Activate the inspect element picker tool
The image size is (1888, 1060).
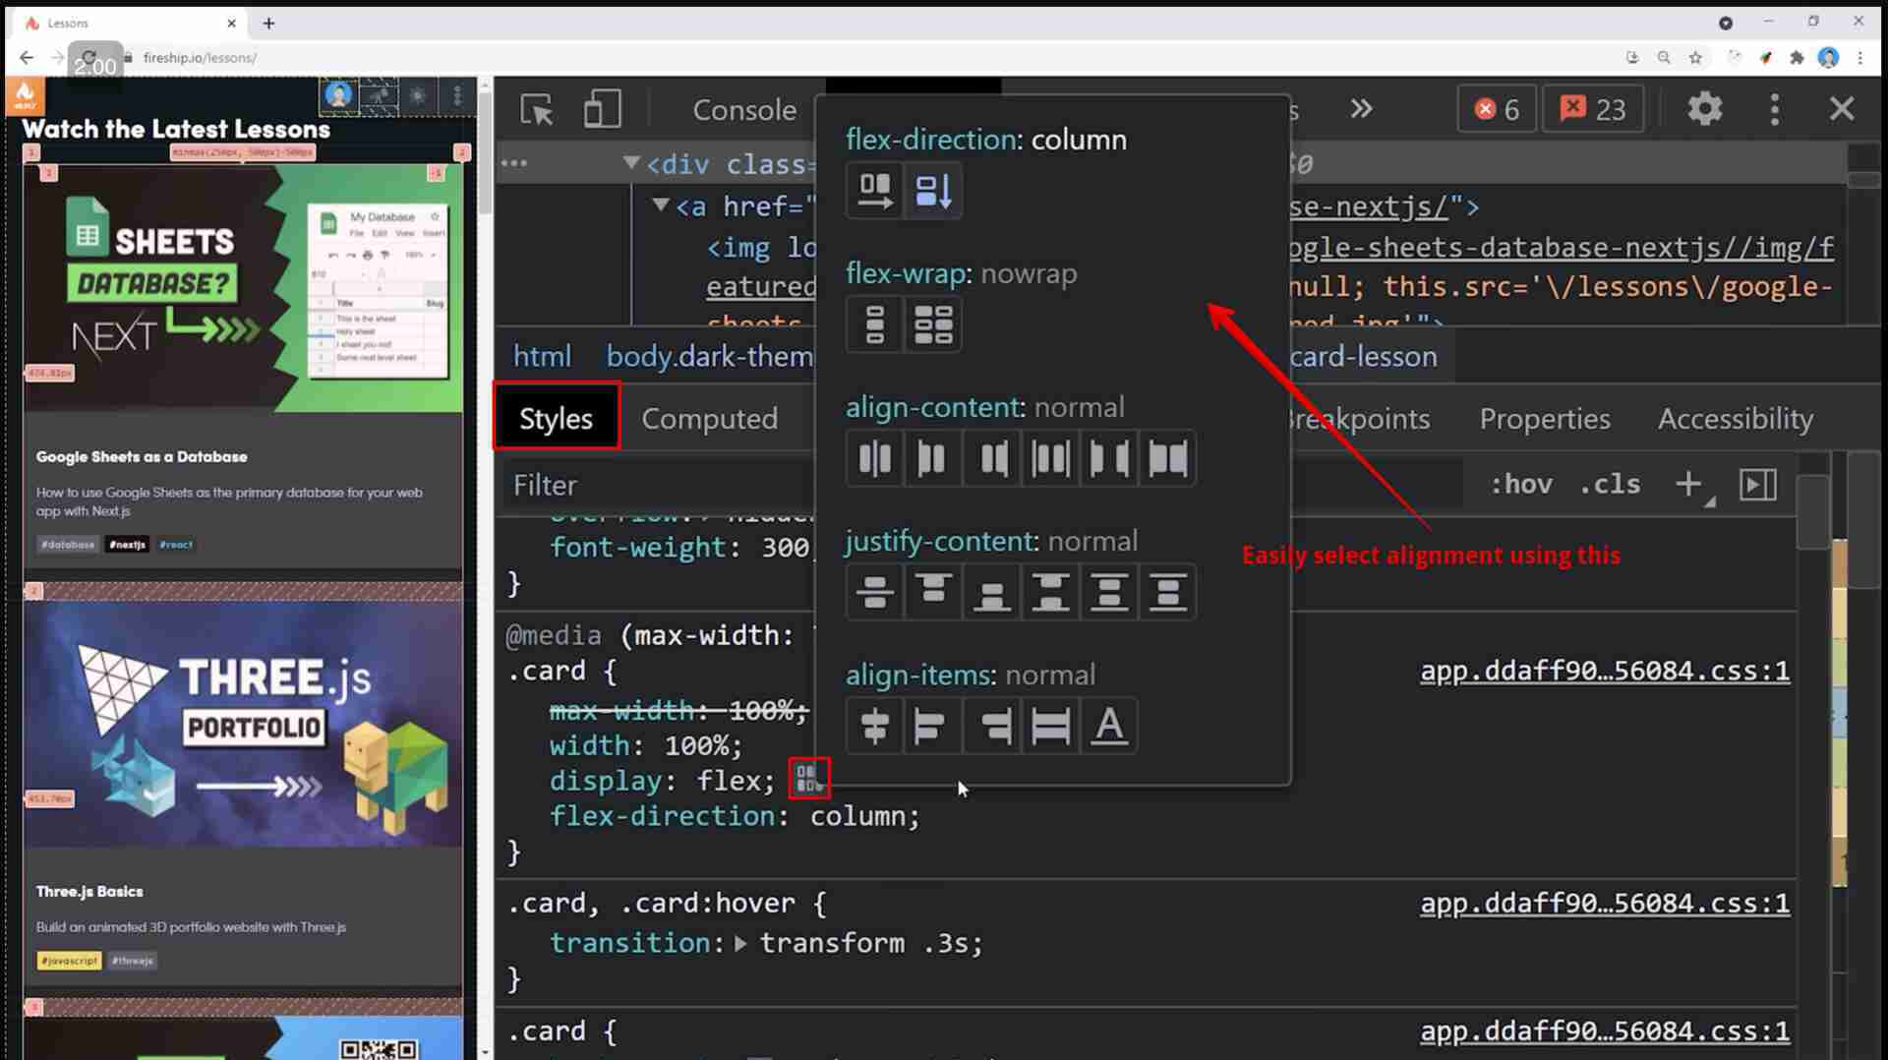(x=537, y=109)
